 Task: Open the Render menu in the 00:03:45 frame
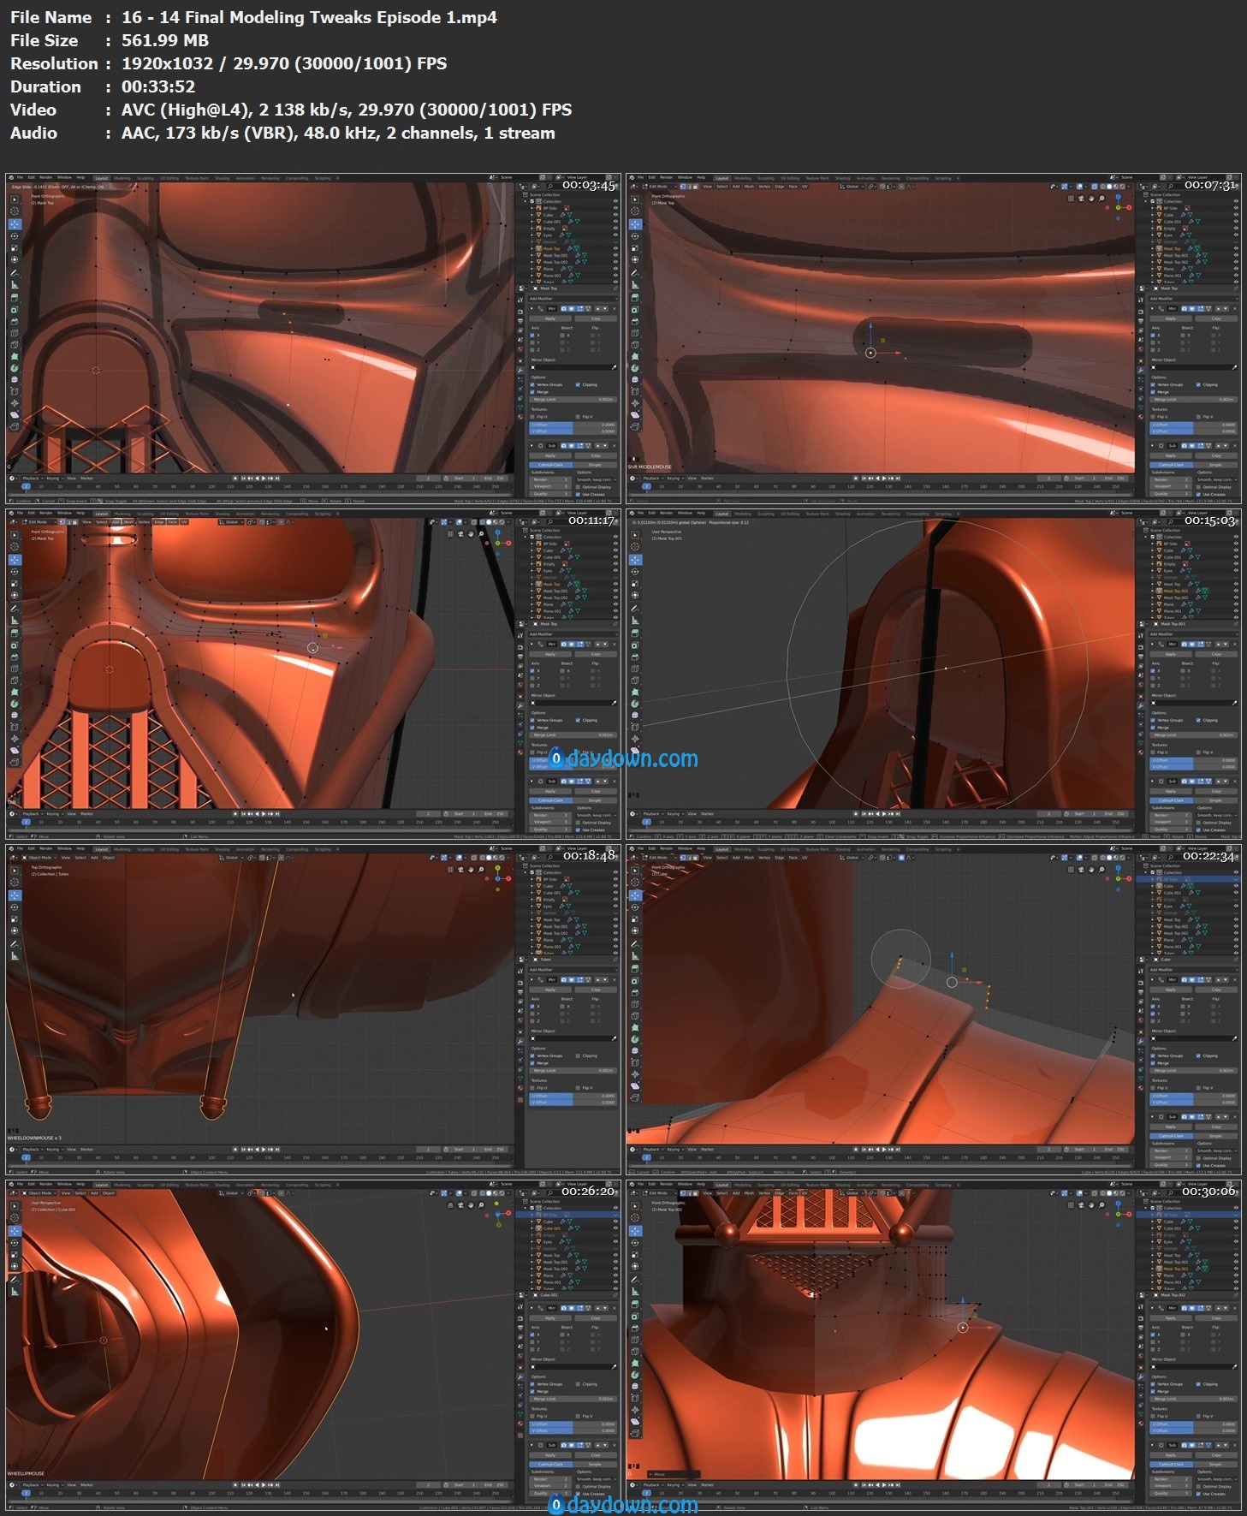click(45, 177)
